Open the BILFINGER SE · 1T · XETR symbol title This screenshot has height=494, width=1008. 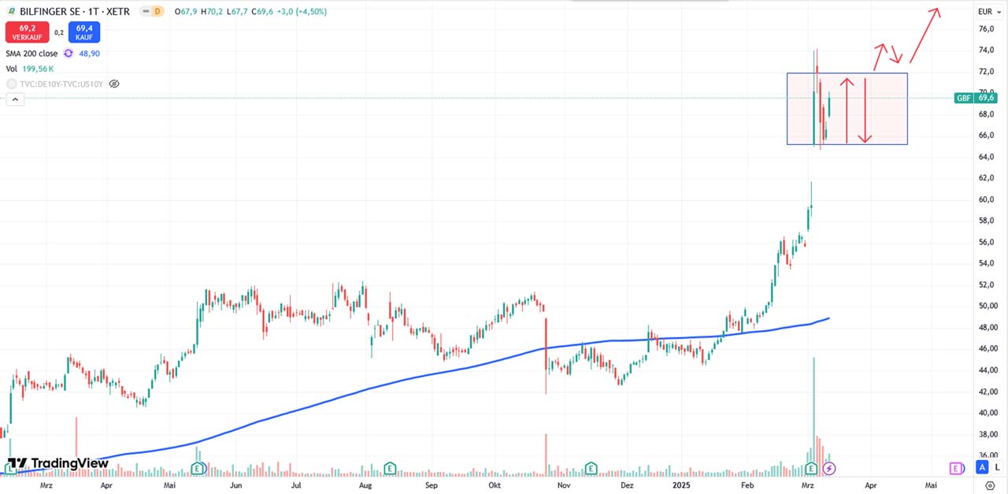[x=73, y=11]
